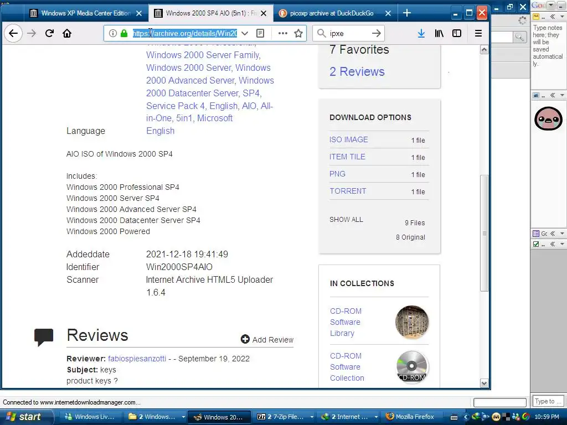This screenshot has width=567, height=425.
Task: Submit search with the arrow next to ipxe
Action: click(x=377, y=33)
